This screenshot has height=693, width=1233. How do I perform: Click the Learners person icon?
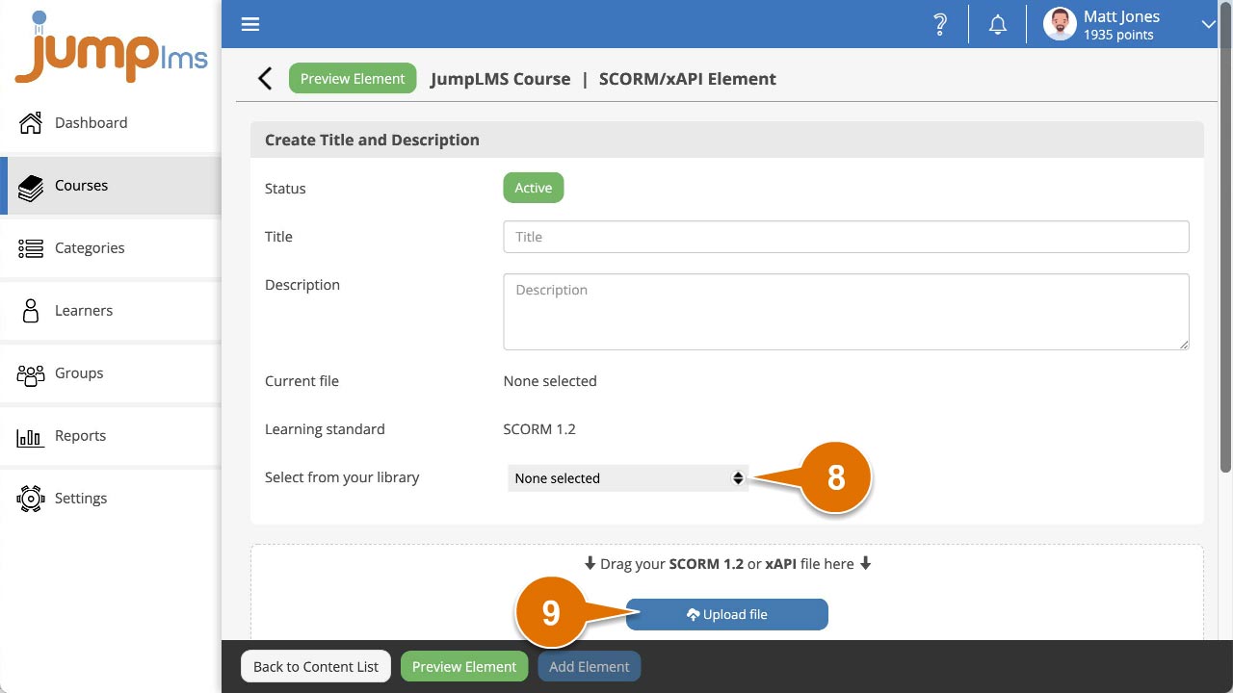31,311
